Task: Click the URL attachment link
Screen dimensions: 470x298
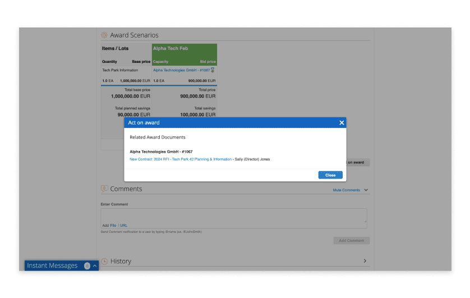Action: [x=123, y=226]
